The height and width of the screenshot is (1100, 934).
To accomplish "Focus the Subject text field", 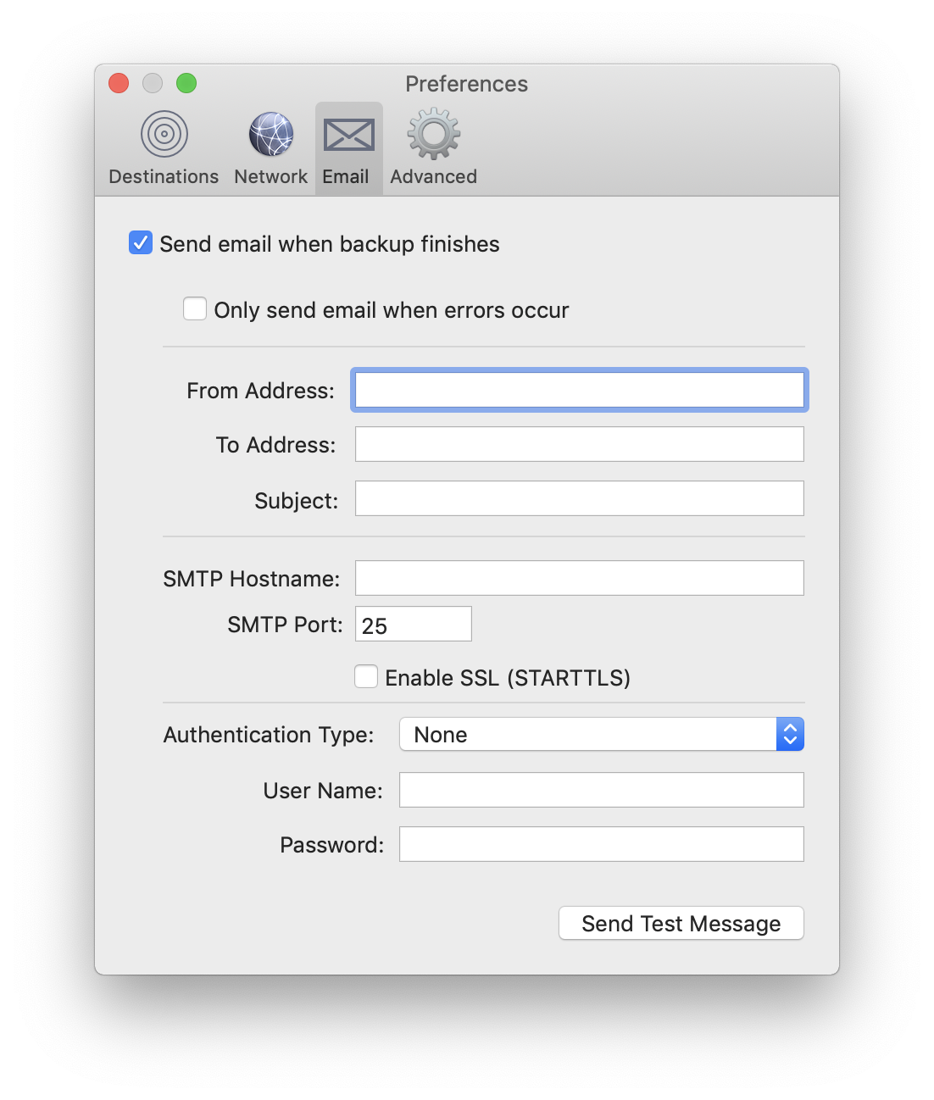I will tap(580, 498).
